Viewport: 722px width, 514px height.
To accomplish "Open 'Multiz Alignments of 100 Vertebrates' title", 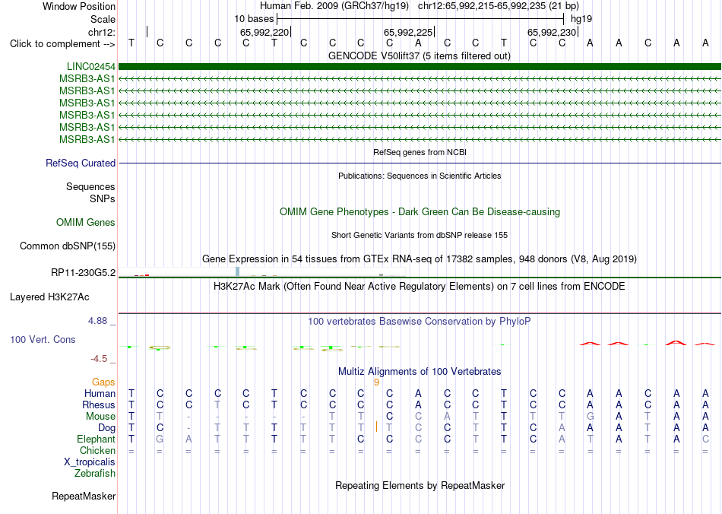I will tap(420, 371).
